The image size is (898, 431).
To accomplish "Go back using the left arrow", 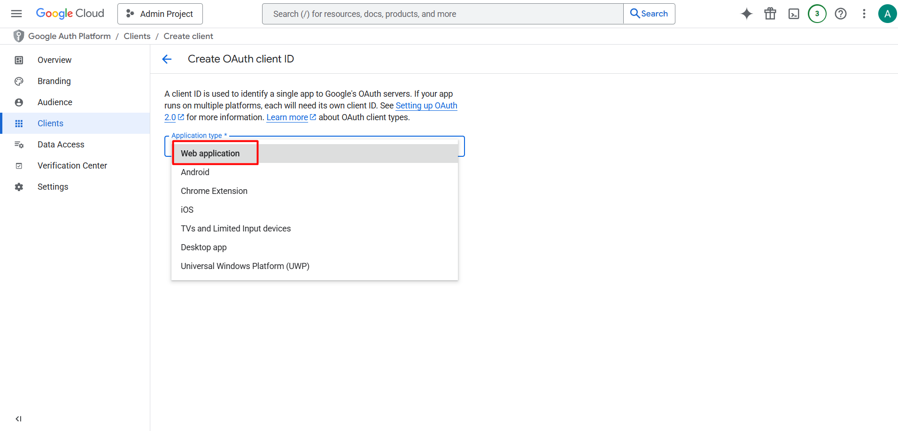I will 167,59.
